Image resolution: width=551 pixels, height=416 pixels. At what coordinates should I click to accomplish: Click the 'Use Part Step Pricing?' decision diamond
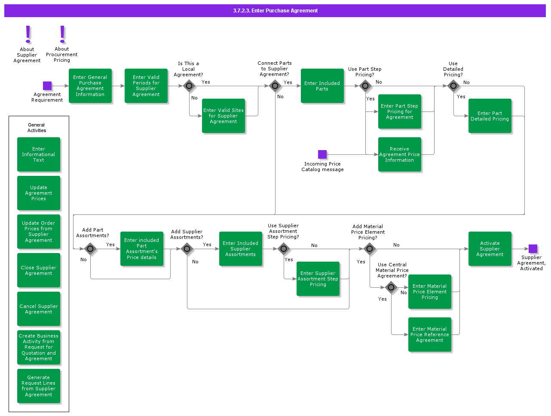pyautogui.click(x=365, y=86)
